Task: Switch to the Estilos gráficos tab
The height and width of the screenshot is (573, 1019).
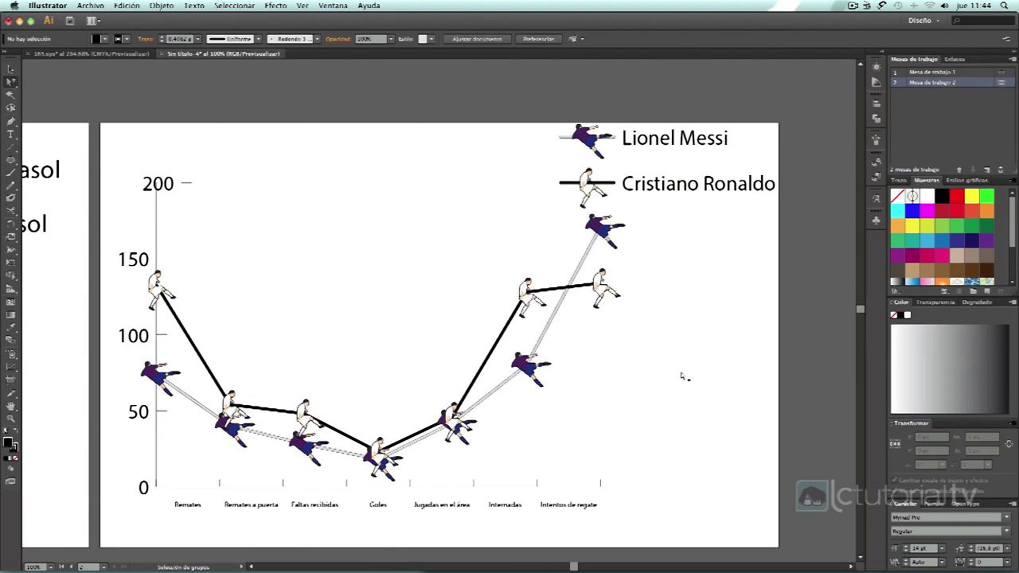Action: (967, 180)
